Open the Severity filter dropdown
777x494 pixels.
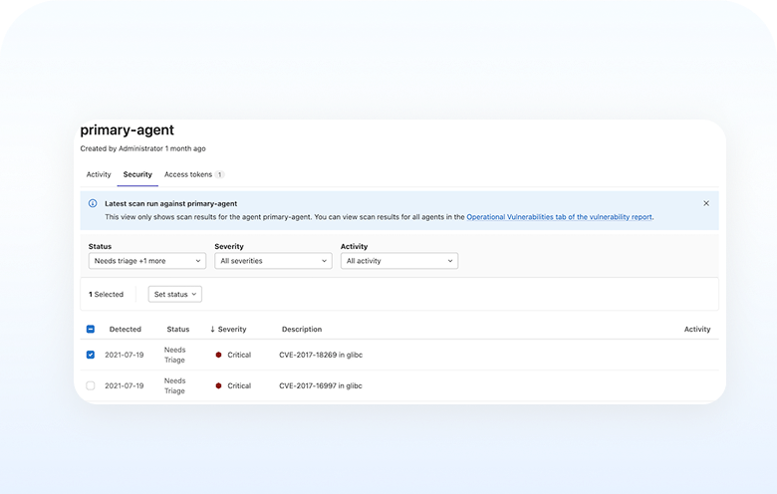click(x=273, y=261)
